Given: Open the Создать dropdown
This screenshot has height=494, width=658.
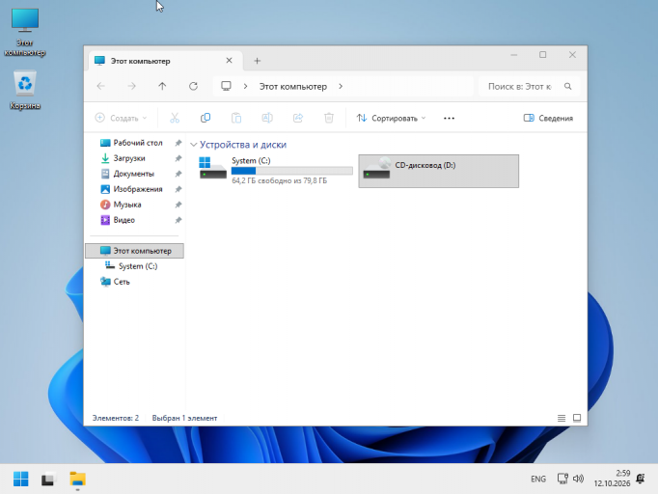Looking at the screenshot, I should click(121, 119).
